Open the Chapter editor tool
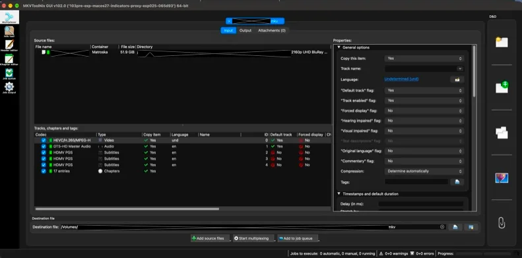This screenshot has height=258, width=522. (x=9, y=60)
